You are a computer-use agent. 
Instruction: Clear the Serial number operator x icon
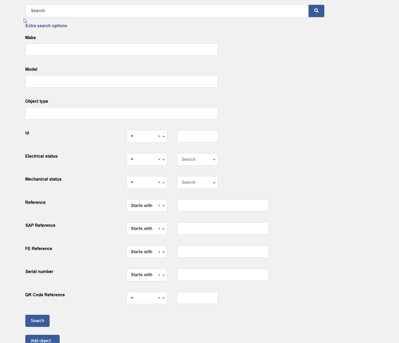pos(159,275)
